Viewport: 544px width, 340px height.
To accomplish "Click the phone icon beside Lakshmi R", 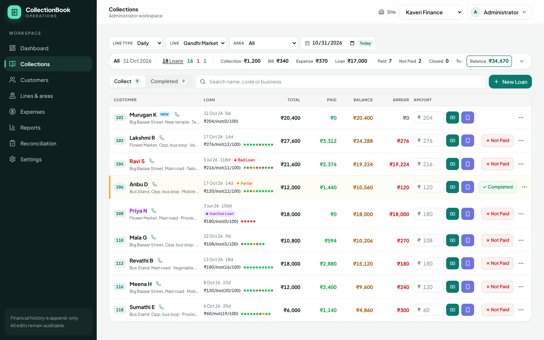I will [x=162, y=138].
